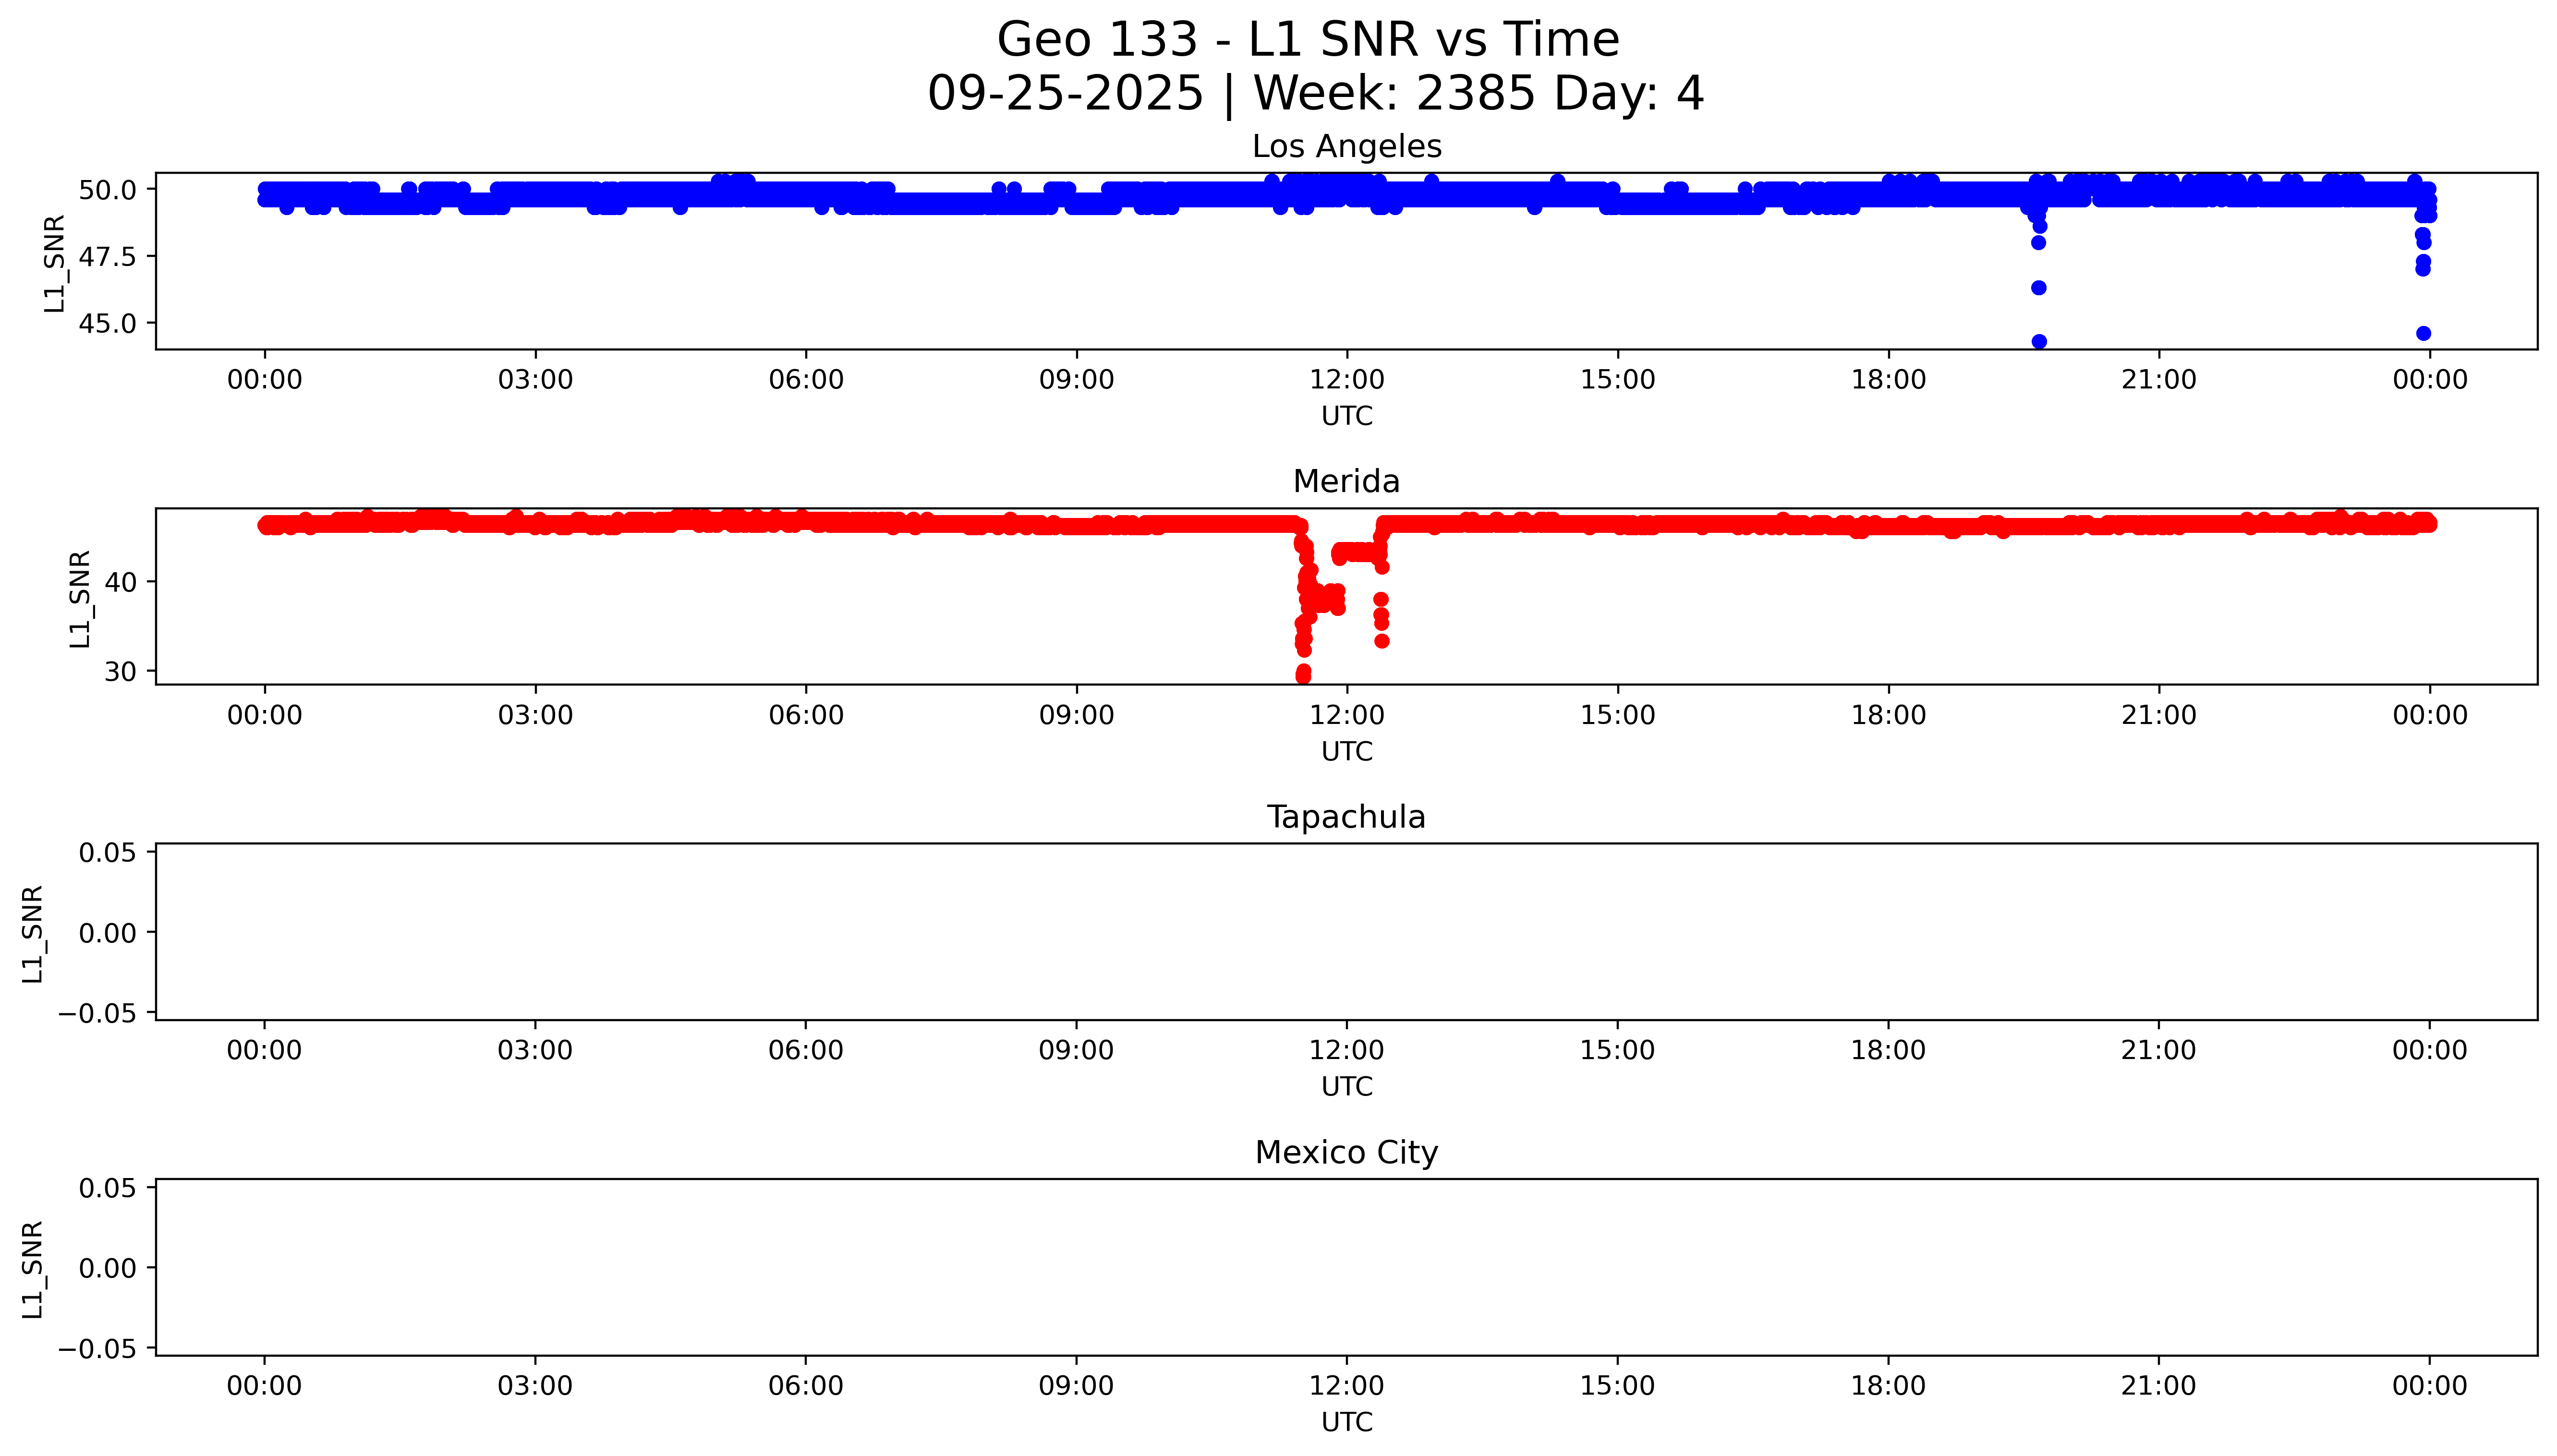
Task: Click the 0.05 y-axis tick in Tapachula plot
Action: coord(107,853)
